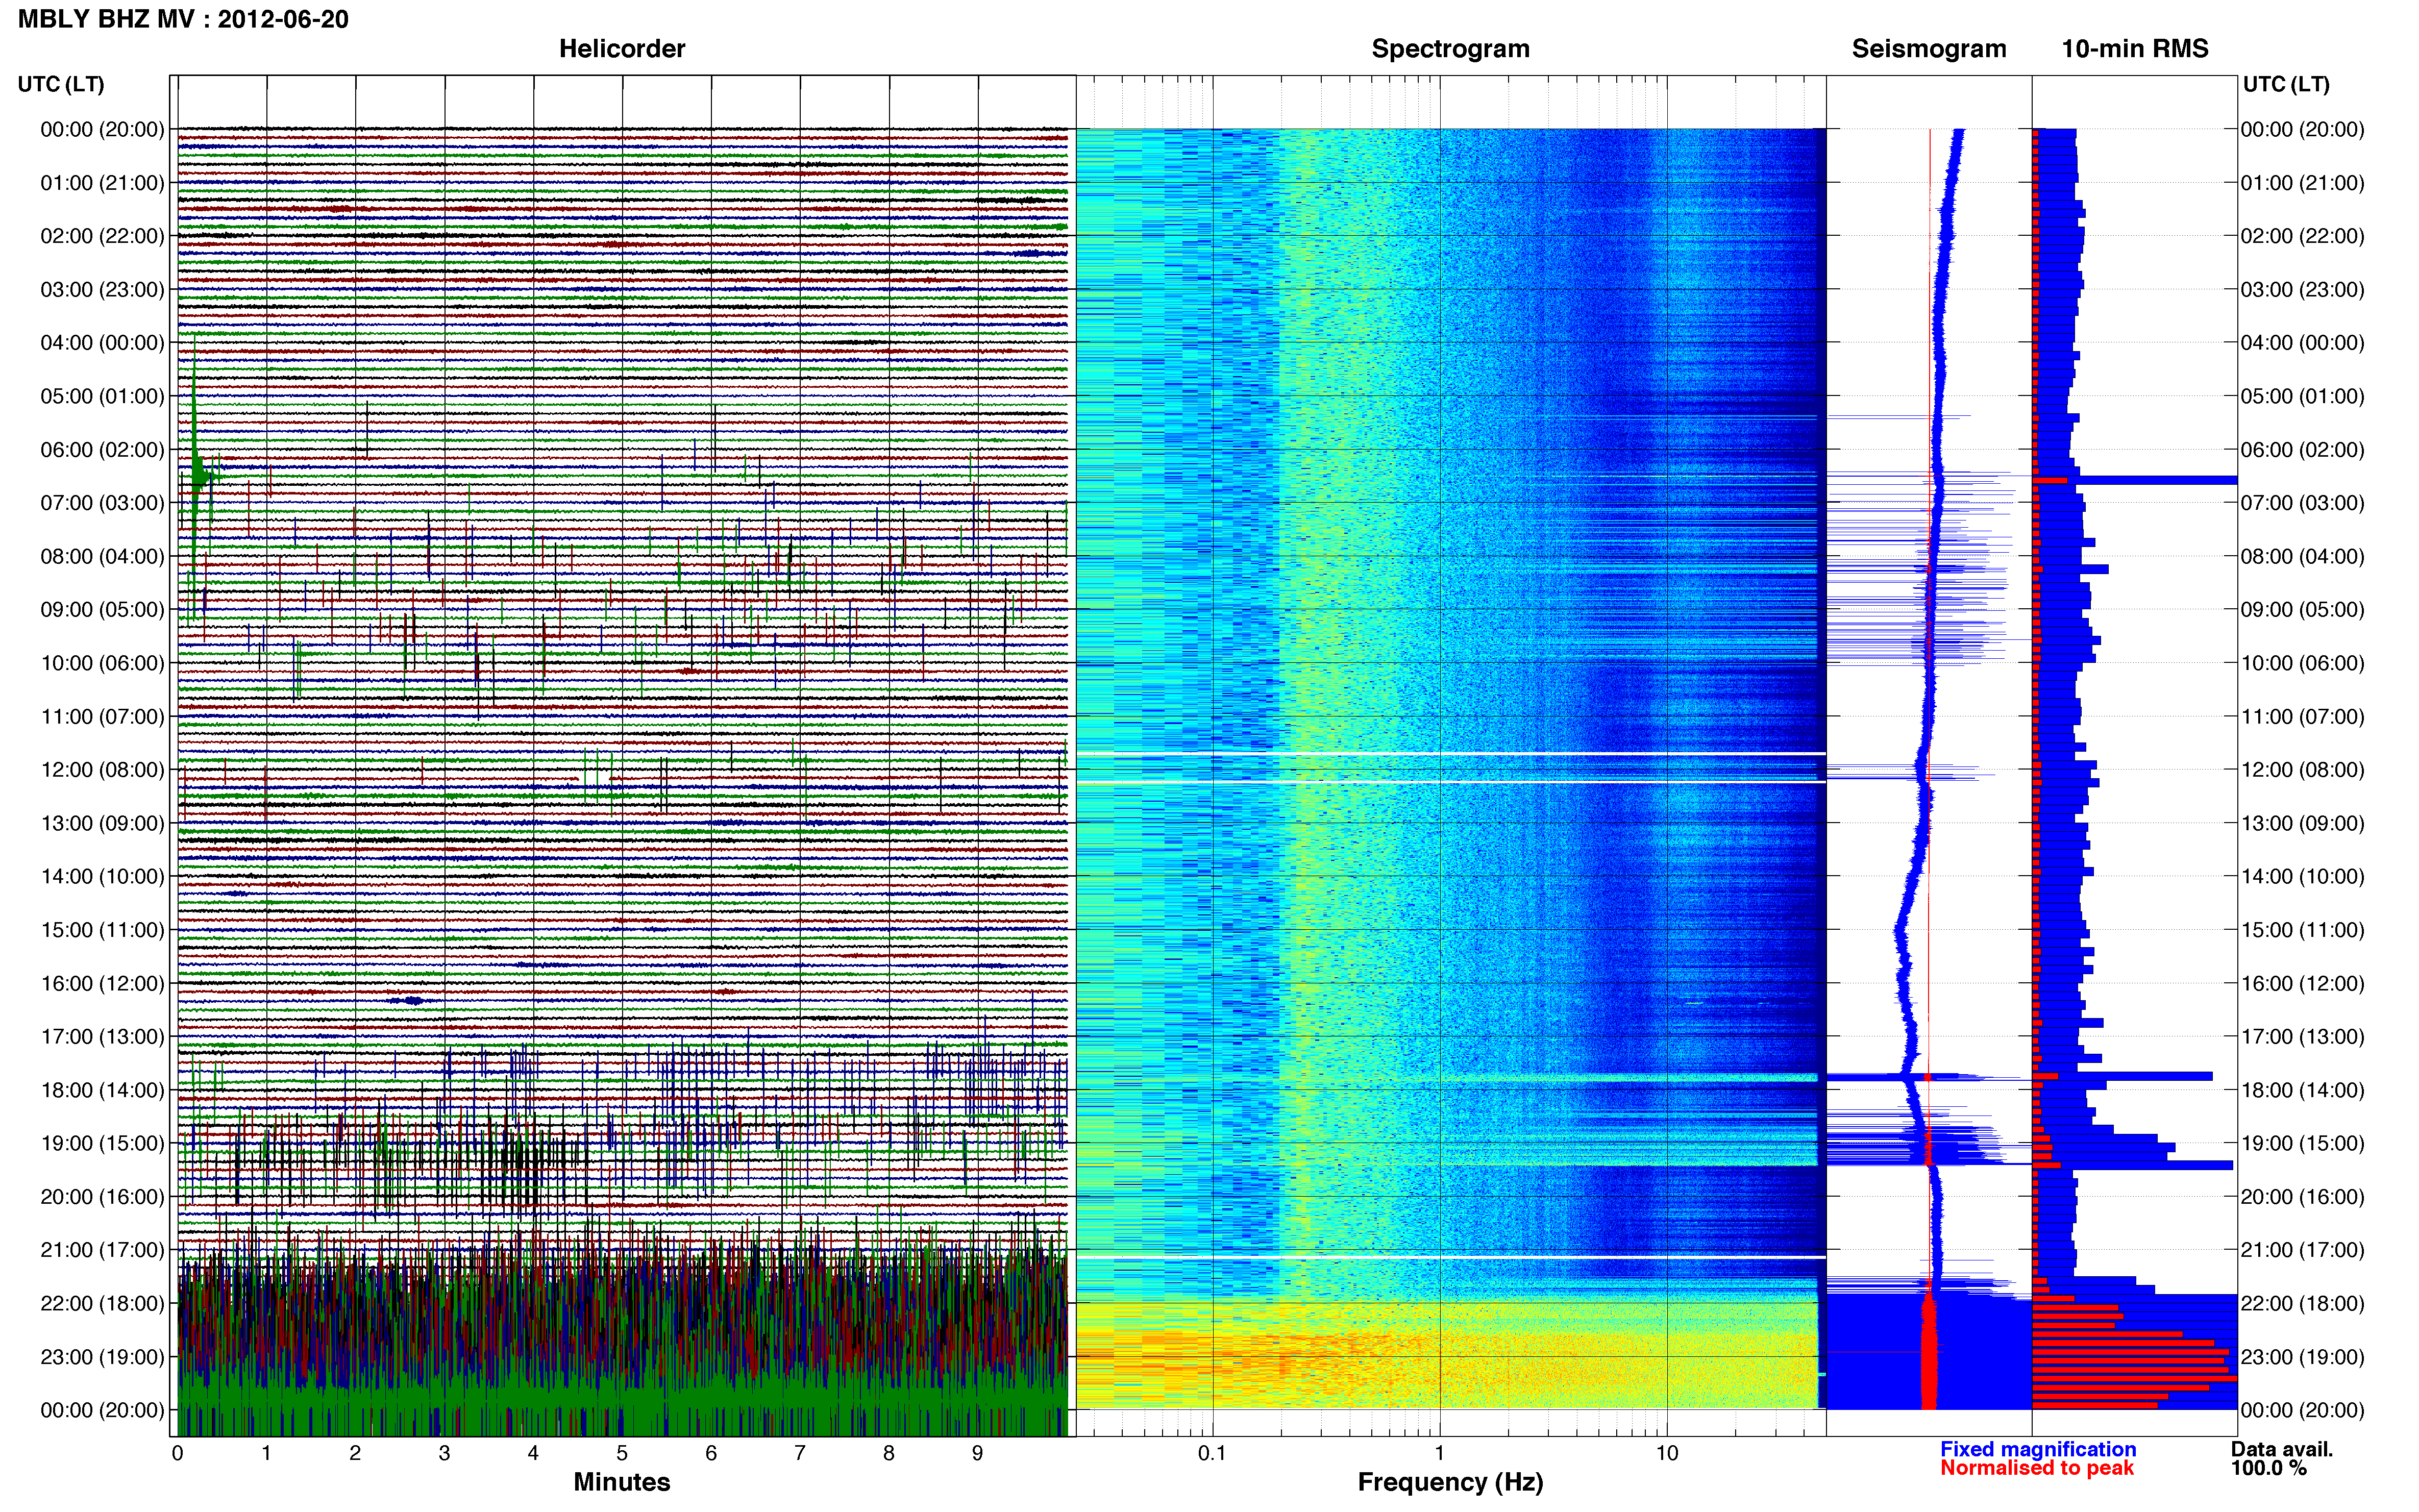The height and width of the screenshot is (1512, 2419).
Task: Click the left '22:00 (18:00)' time label
Action: pos(102,1304)
